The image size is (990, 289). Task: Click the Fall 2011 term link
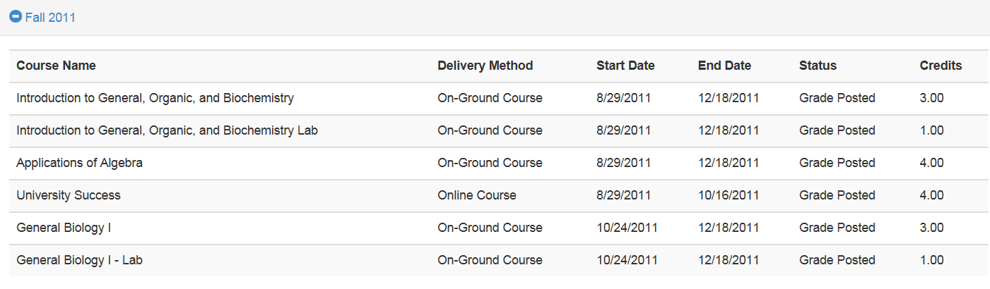50,18
